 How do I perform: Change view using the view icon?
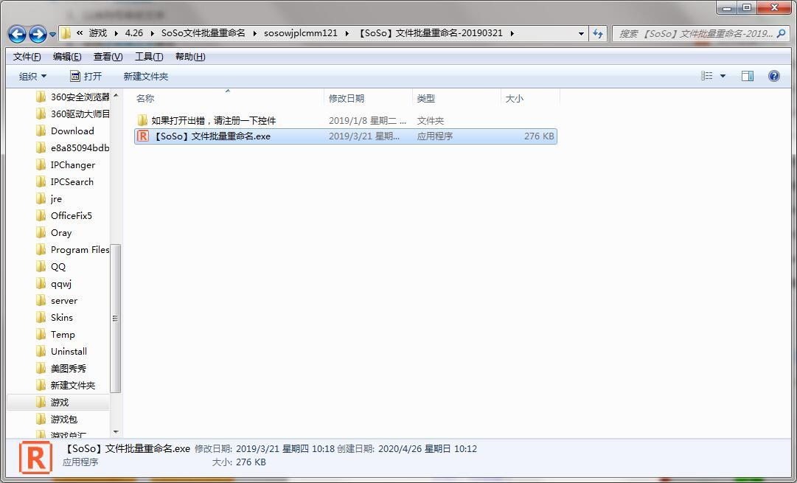706,76
